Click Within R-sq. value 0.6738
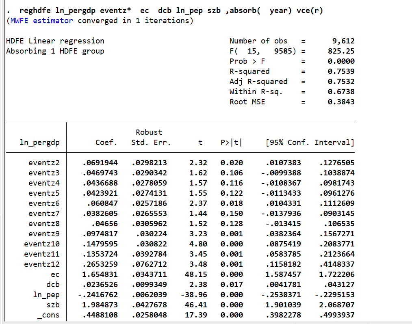This screenshot has width=412, height=324. [x=341, y=92]
